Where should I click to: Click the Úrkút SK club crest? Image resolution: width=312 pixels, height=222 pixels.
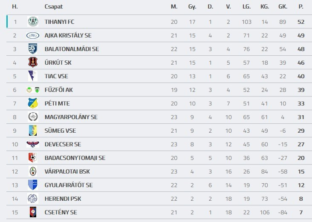(33, 63)
